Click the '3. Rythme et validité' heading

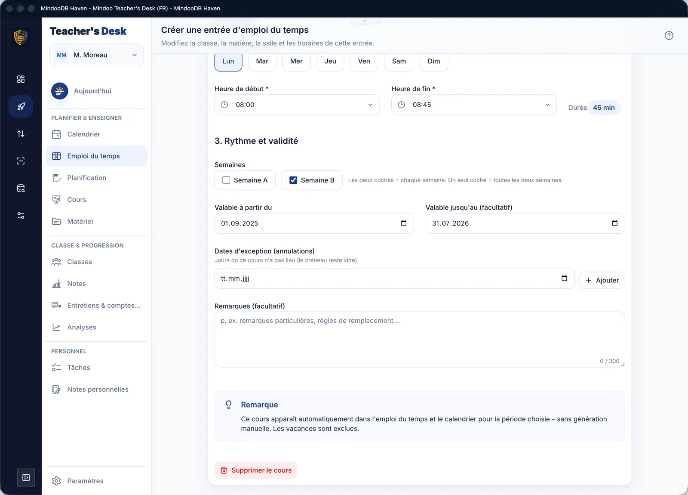256,141
